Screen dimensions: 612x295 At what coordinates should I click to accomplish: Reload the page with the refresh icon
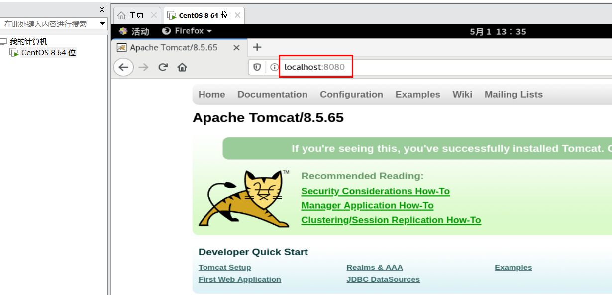[163, 67]
